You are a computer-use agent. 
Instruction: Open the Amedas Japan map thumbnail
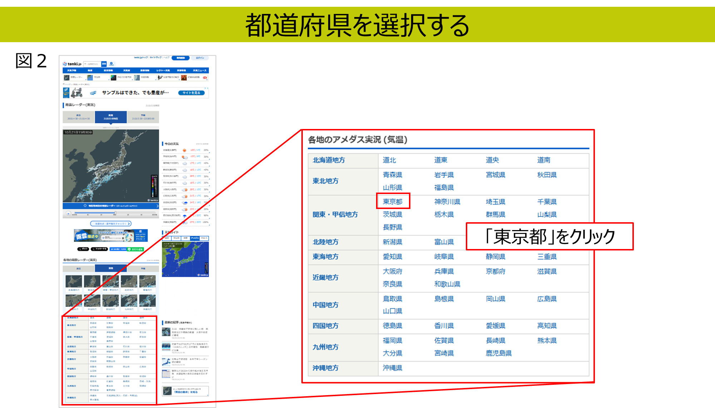click(x=185, y=259)
